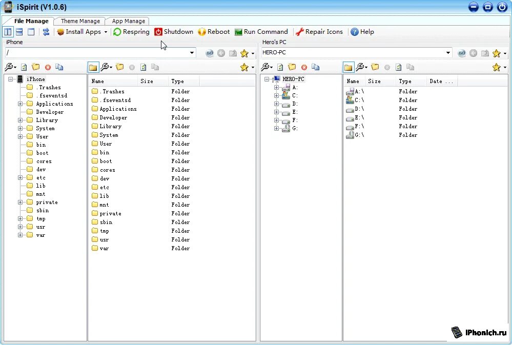Click the favorites star above iPhone file list
The width and height of the screenshot is (512, 345).
[x=244, y=67]
